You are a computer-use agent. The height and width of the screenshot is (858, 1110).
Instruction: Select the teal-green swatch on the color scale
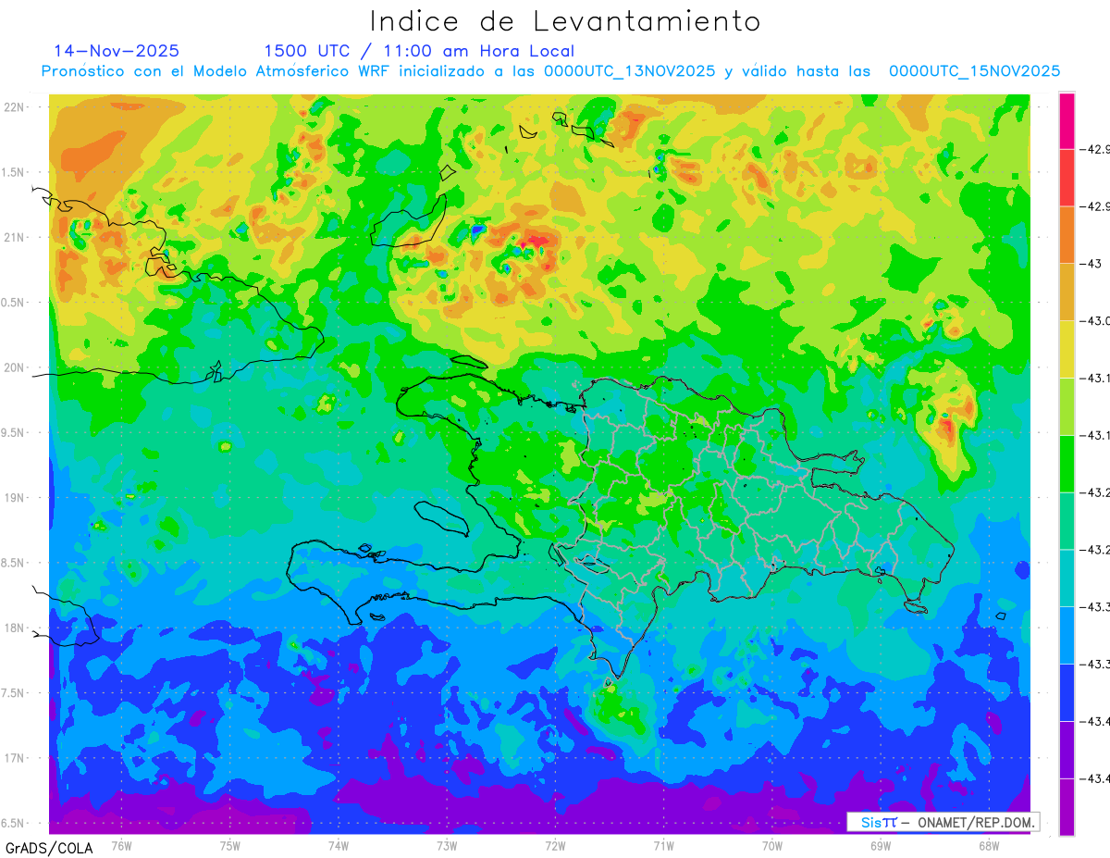coord(1067,521)
